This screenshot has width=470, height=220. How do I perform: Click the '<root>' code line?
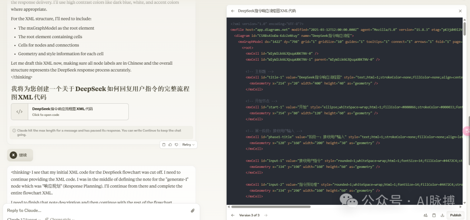click(248, 48)
